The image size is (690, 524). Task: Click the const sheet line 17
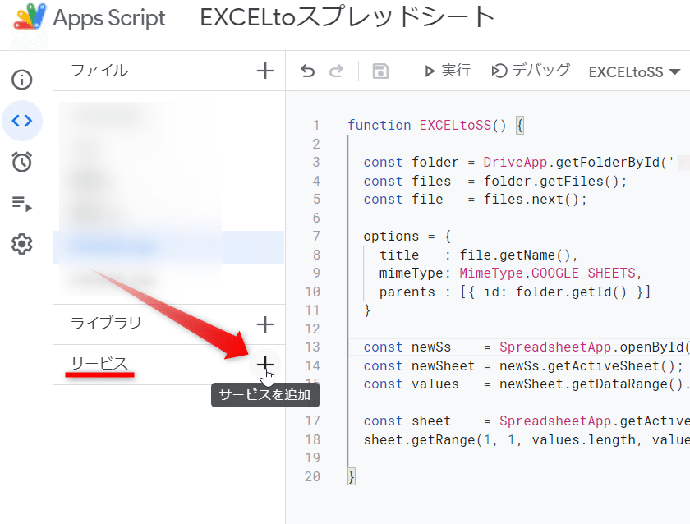527,421
